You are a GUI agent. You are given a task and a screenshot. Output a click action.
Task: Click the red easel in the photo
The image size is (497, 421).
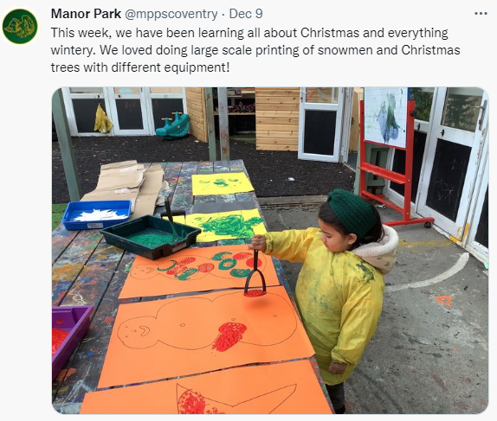point(396,163)
